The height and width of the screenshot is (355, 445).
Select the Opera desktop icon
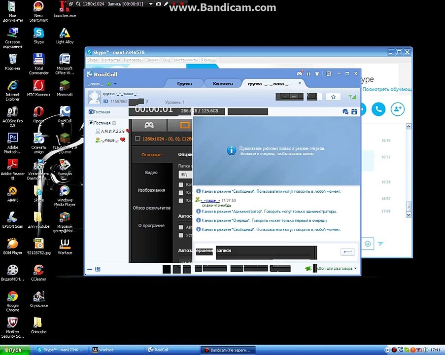point(38,114)
